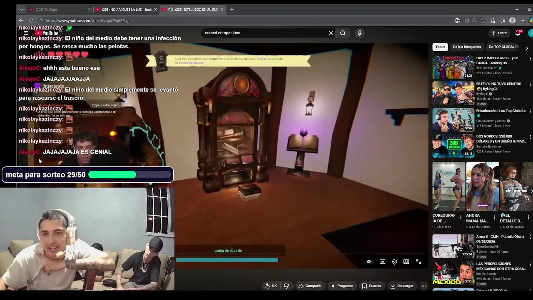Screen dimensions: 533x300
Task: Open more actions ellipsis below video
Action: click(x=423, y=286)
